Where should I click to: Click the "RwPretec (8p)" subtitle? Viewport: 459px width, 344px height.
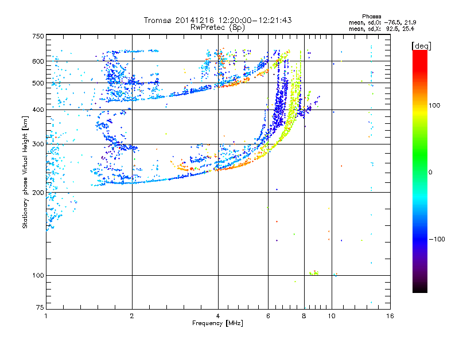[217, 28]
